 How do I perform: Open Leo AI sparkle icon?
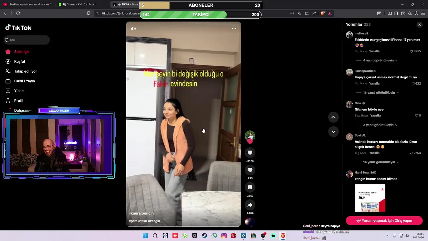[x=410, y=13]
